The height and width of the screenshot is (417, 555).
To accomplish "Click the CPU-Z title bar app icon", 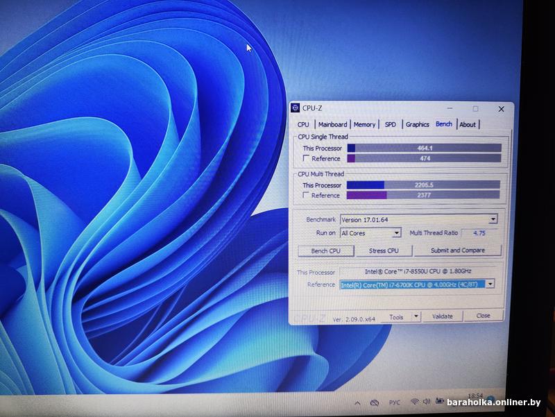I will [295, 108].
